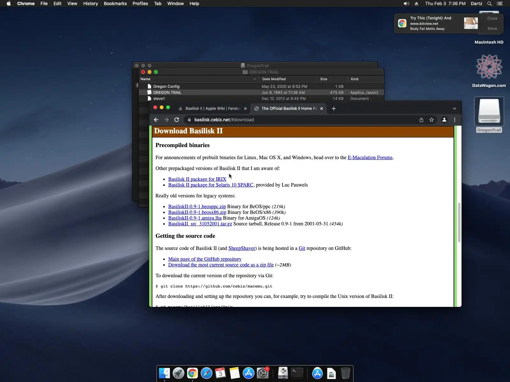Open the document stack beside the Trash
This screenshot has height=382, width=510.
(x=331, y=373)
